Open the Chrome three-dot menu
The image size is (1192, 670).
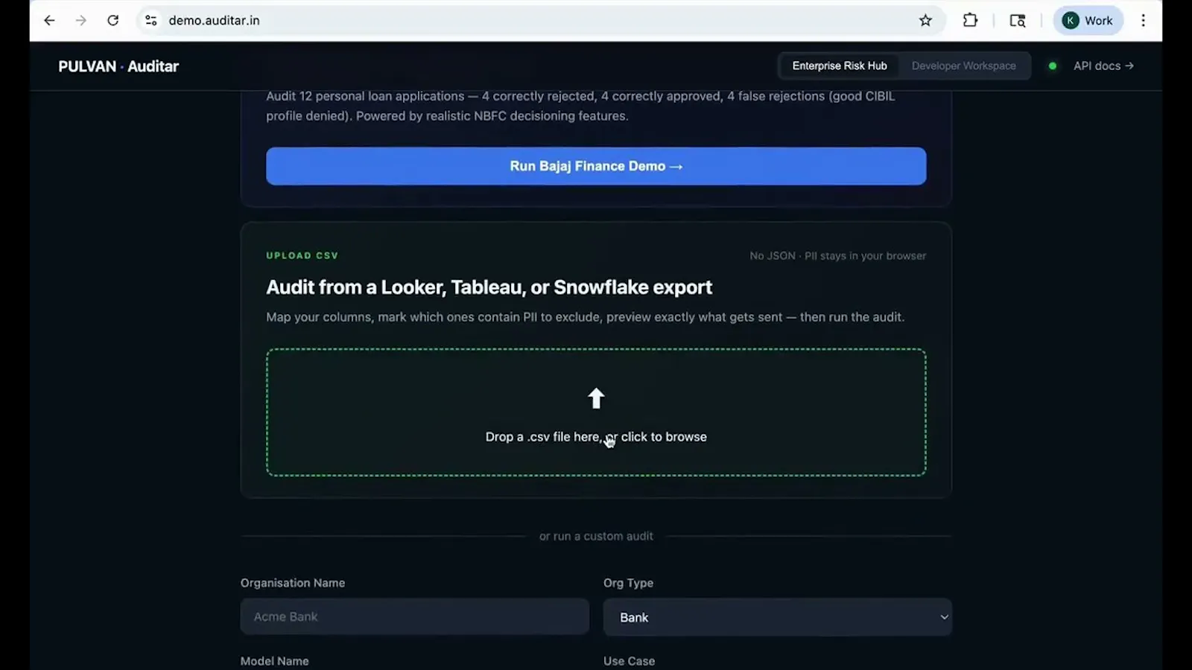1143,20
